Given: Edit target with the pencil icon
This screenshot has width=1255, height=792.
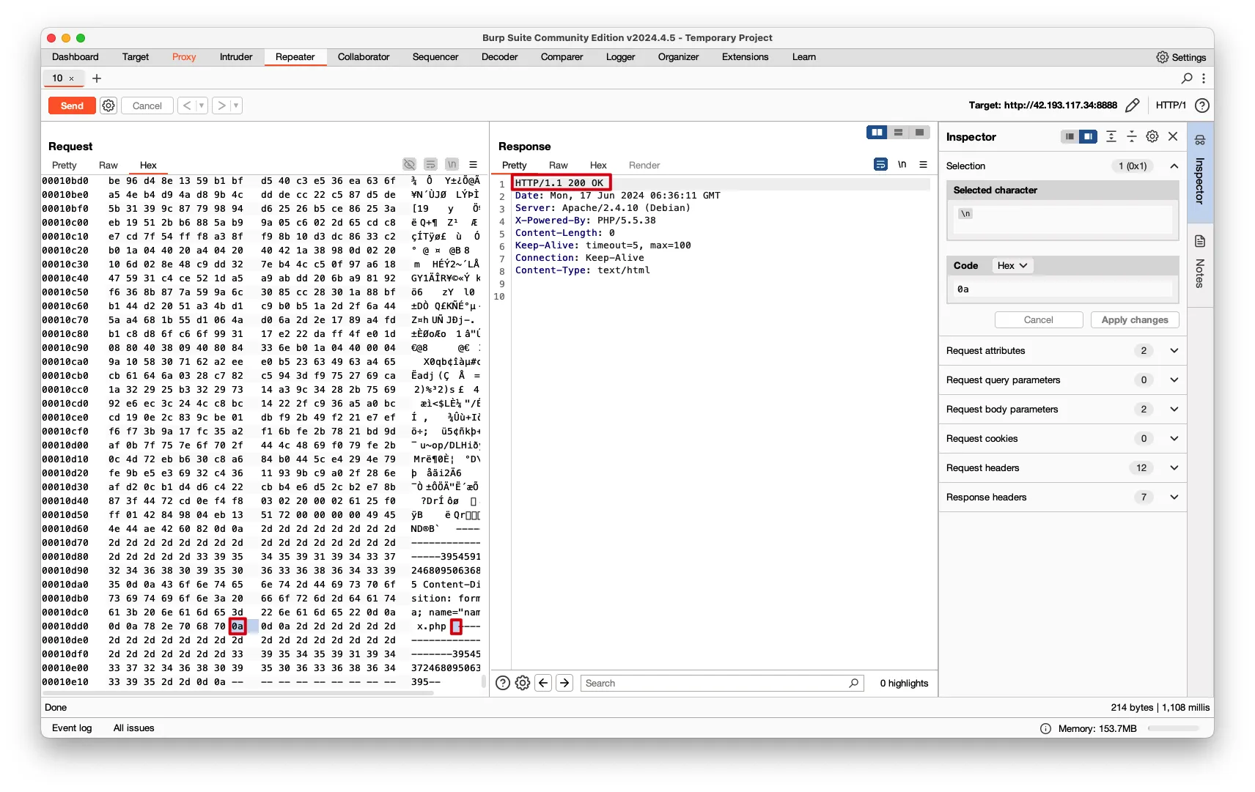Looking at the screenshot, I should [1132, 106].
